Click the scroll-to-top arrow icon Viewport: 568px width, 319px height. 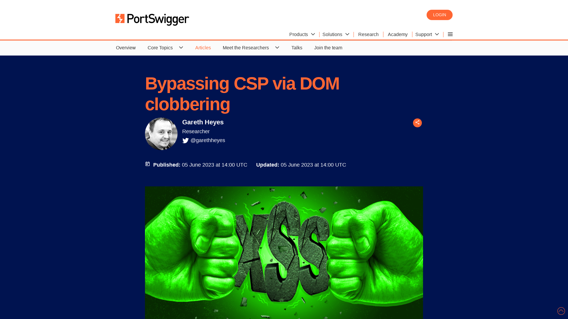561,311
